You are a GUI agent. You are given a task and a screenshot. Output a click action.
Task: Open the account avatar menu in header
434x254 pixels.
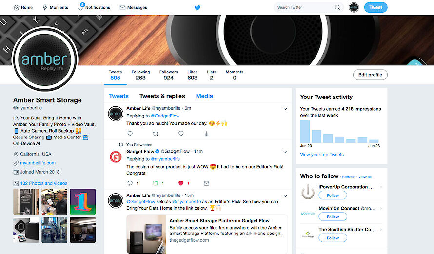point(354,7)
